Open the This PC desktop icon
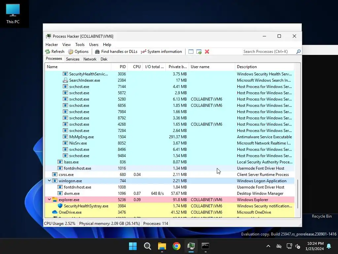 pyautogui.click(x=13, y=14)
